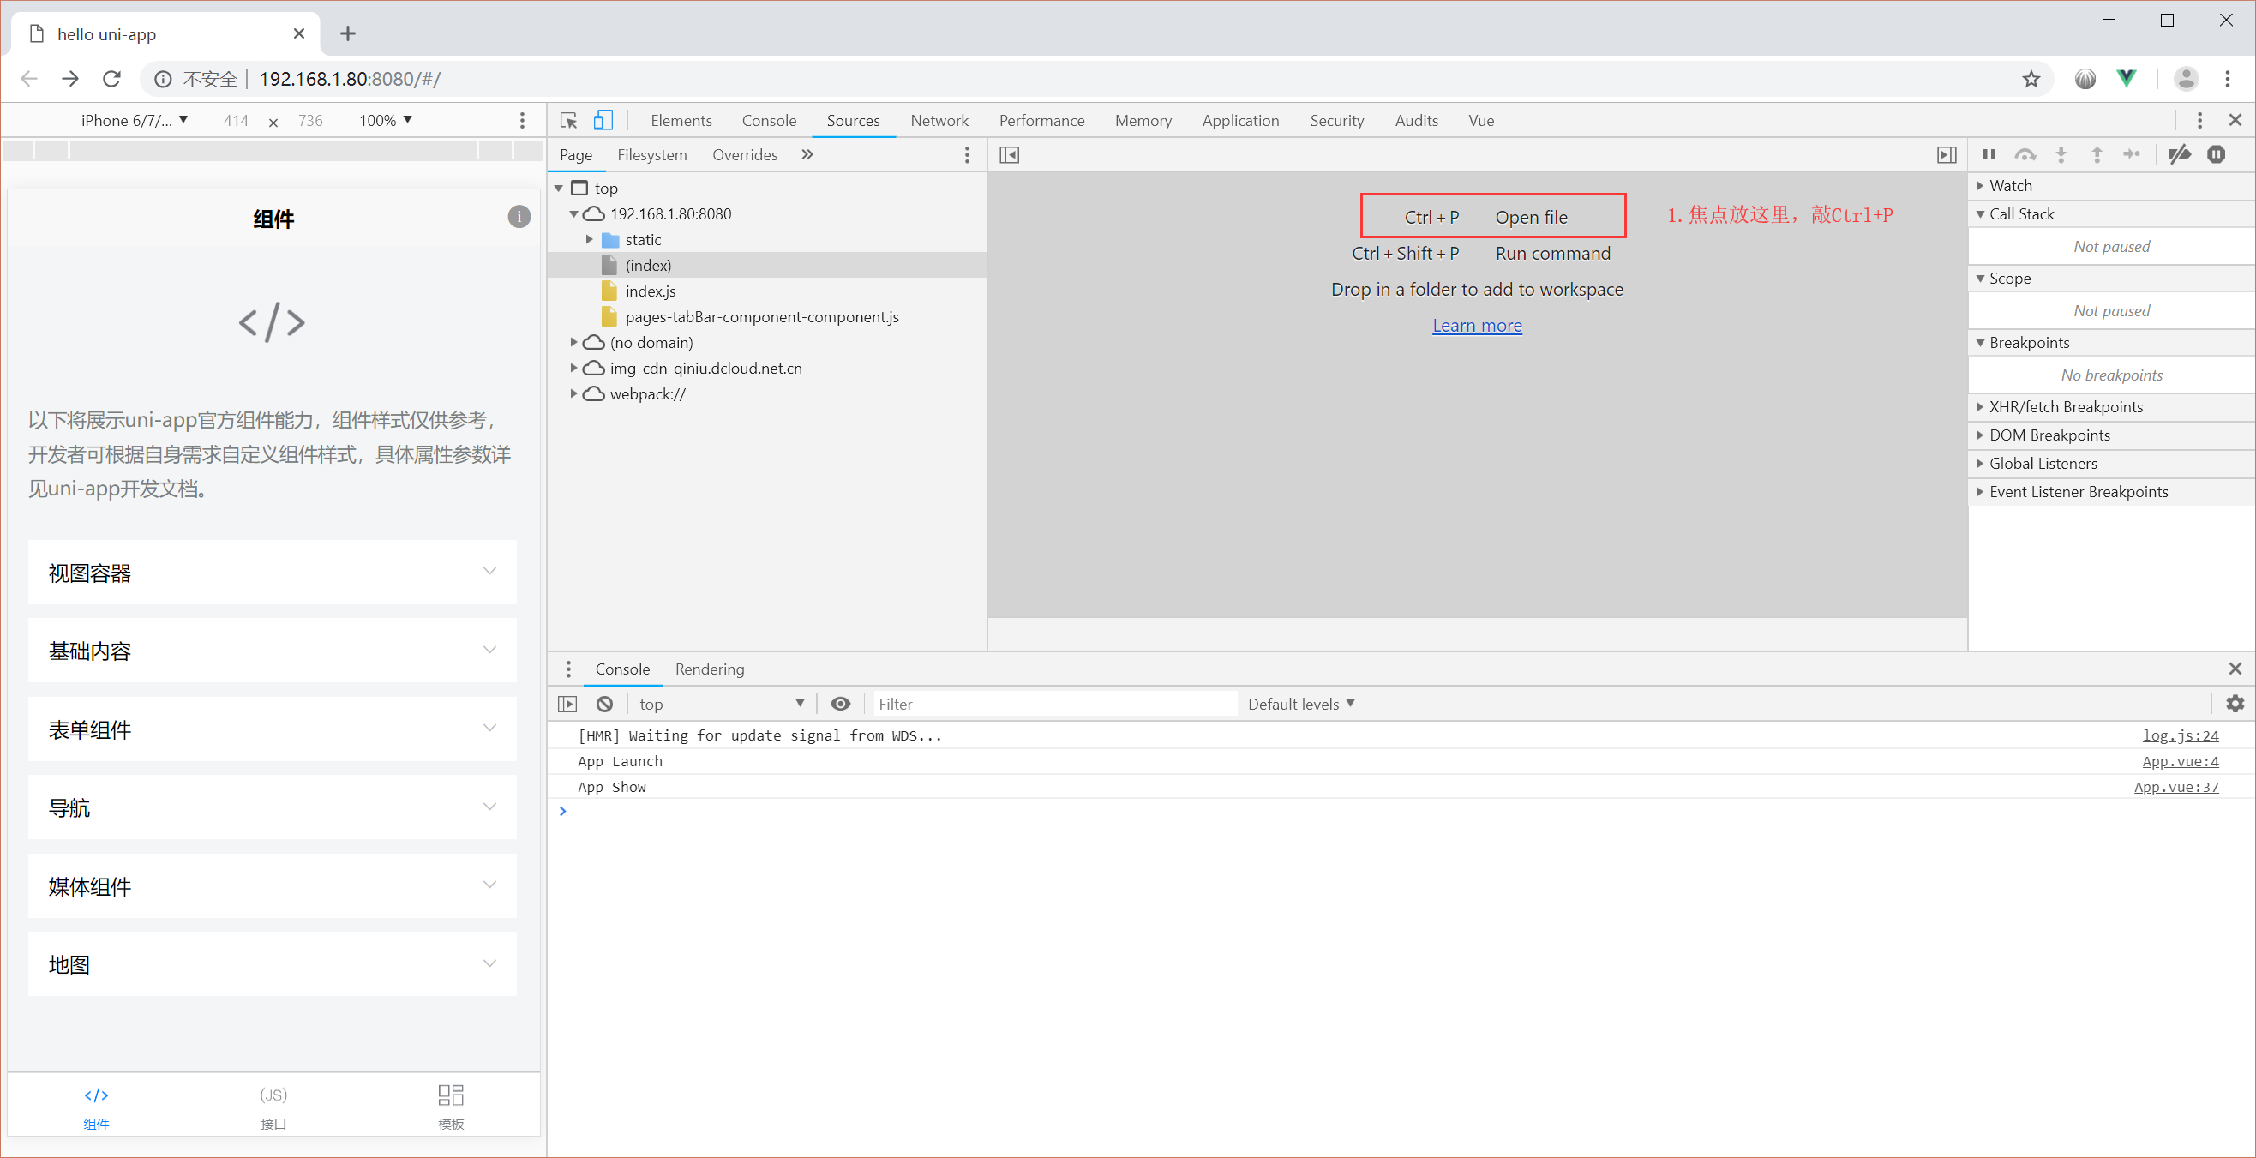Open the log.js:24 source link
The height and width of the screenshot is (1158, 2256).
tap(2180, 735)
